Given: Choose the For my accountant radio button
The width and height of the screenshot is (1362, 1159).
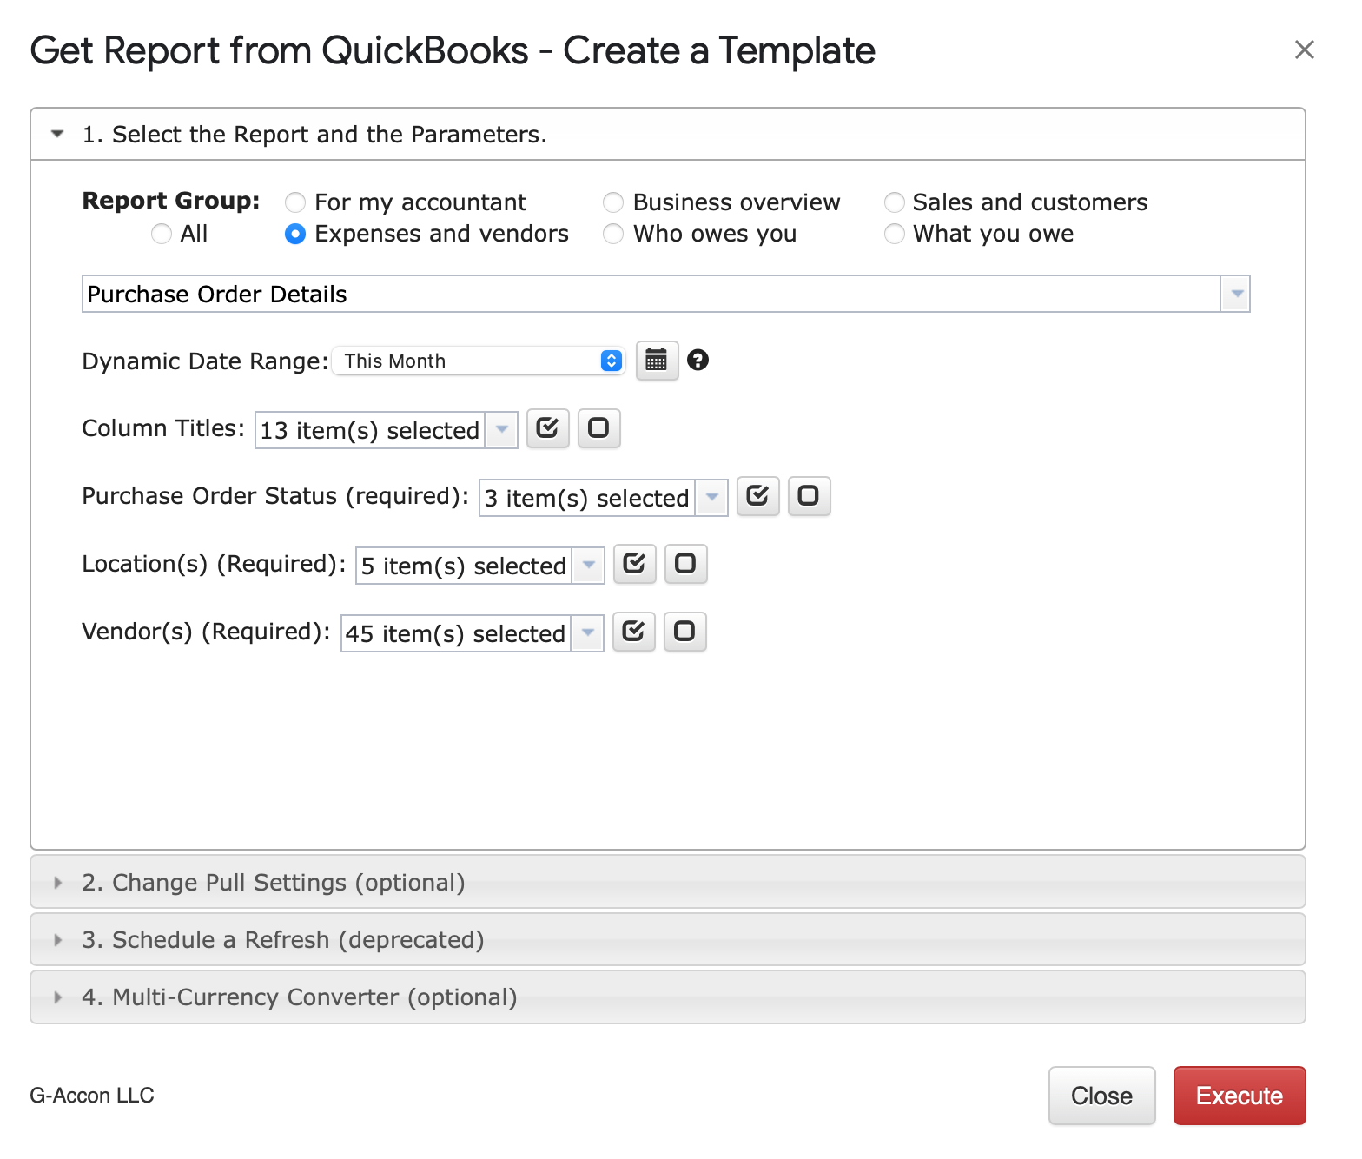Looking at the screenshot, I should coord(295,202).
